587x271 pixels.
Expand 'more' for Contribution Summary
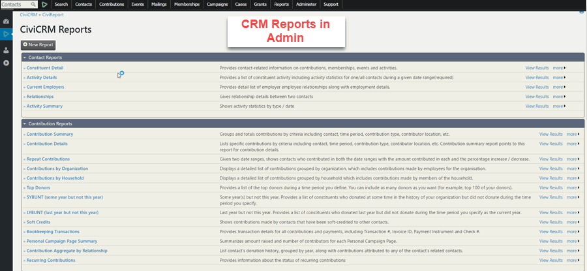pyautogui.click(x=573, y=134)
